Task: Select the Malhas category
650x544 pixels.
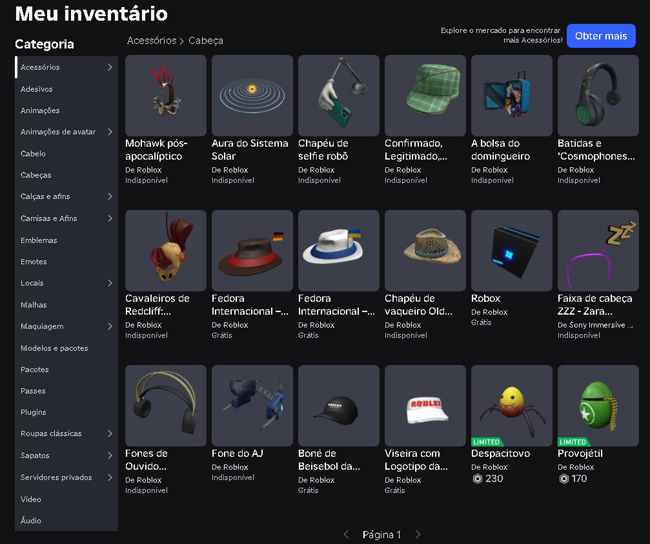Action: pos(66,304)
